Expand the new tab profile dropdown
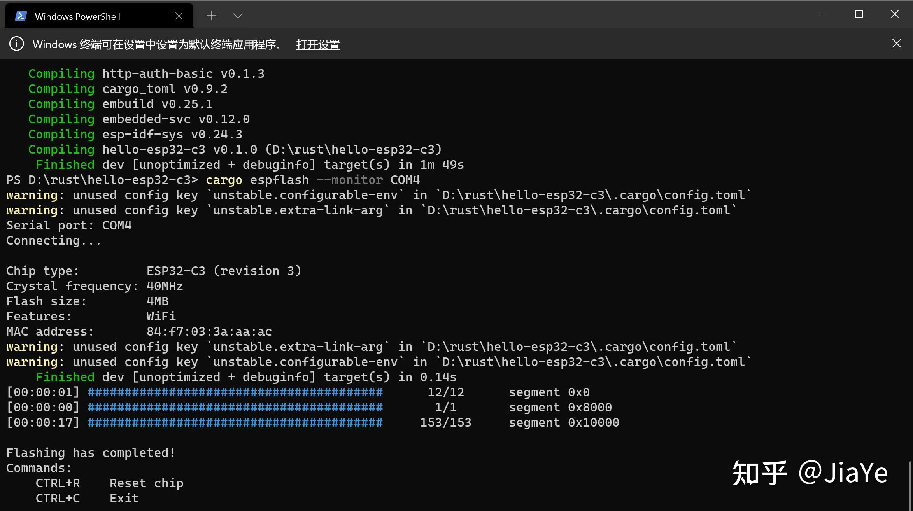The width and height of the screenshot is (913, 511). pyautogui.click(x=238, y=16)
